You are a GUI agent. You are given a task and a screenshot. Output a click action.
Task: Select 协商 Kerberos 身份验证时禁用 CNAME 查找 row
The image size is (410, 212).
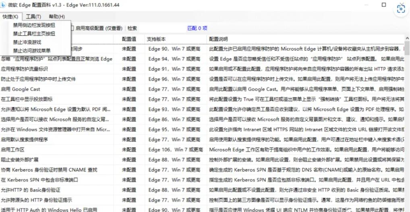(203, 170)
